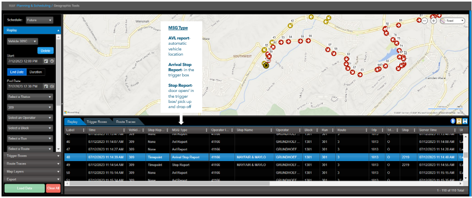Switch to the Duration toggle option
Image resolution: width=472 pixels, height=198 pixels.
click(36, 72)
